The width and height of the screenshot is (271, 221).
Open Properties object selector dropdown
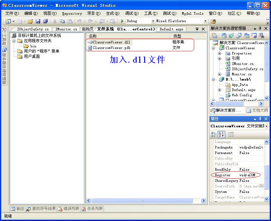click(x=267, y=126)
